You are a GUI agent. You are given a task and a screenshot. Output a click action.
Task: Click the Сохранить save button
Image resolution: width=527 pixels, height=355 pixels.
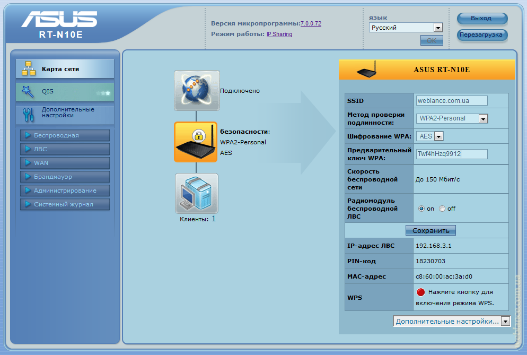tap(431, 230)
